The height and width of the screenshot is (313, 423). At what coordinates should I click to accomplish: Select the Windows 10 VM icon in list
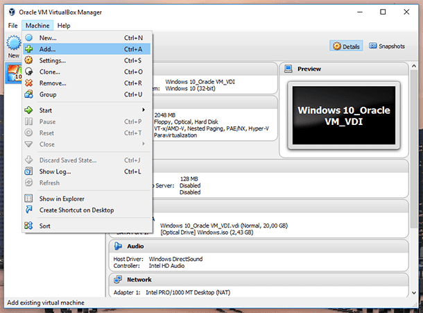click(x=14, y=73)
